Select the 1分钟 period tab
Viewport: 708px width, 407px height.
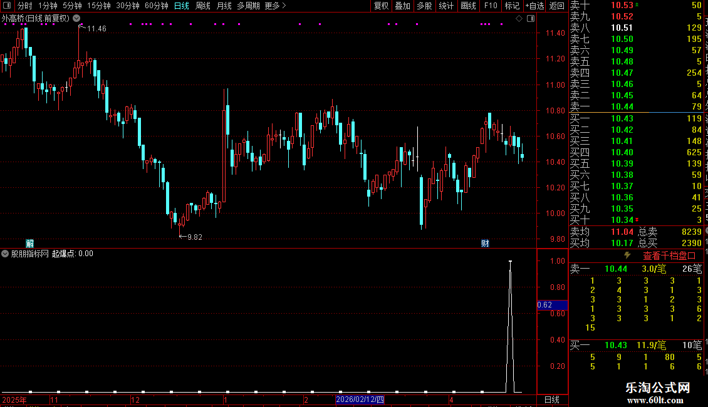(48, 6)
